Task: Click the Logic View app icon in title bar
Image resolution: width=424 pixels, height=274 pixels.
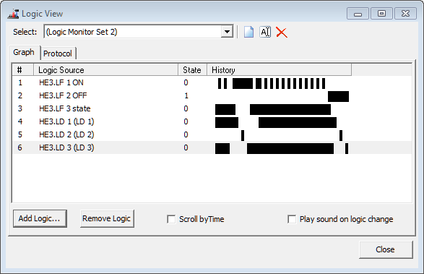Action: [x=13, y=14]
